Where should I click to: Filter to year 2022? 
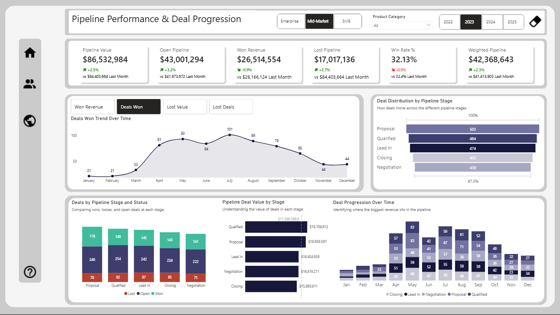pos(449,22)
